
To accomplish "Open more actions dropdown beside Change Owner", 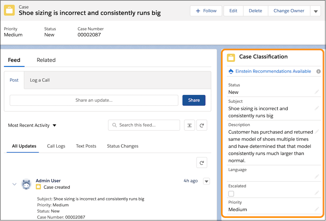I will click(x=316, y=11).
